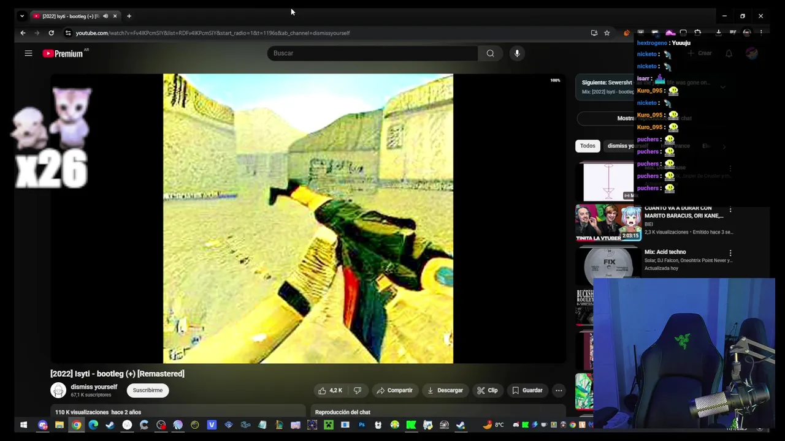Open the Mix playlist thumbnail with martini glass
Viewport: 785px width, 441px height.
[x=608, y=181]
